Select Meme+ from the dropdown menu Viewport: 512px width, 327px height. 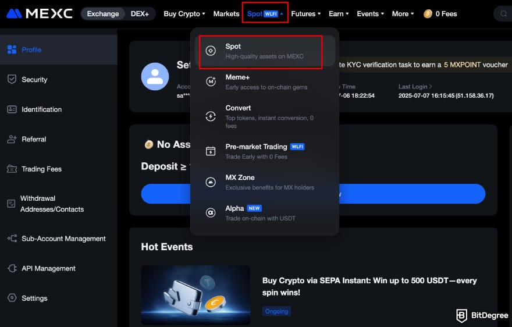(x=265, y=81)
